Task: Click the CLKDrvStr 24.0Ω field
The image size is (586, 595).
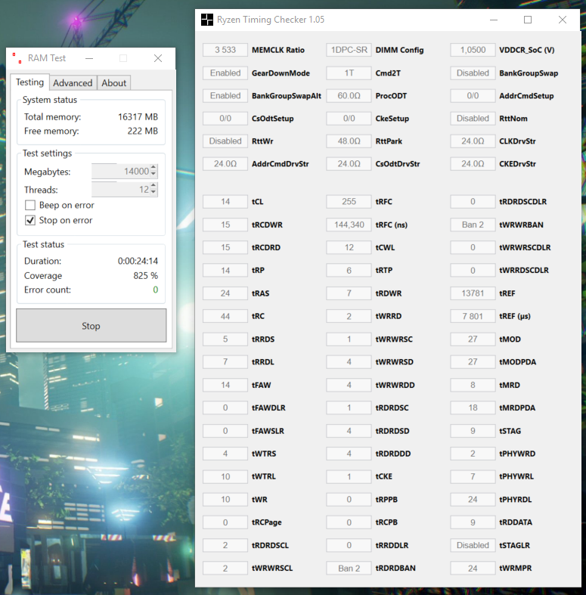Action: pos(473,141)
